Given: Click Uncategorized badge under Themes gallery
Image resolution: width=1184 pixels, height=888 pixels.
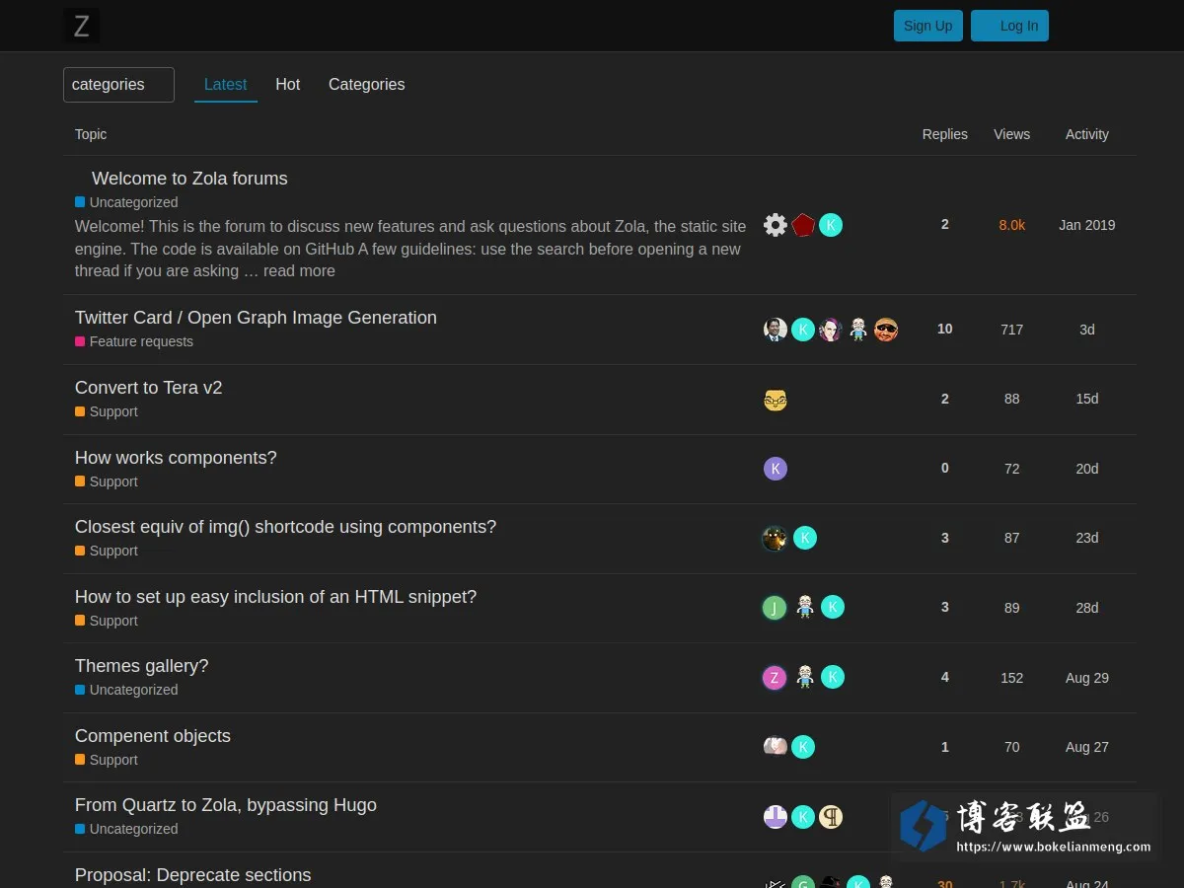Looking at the screenshot, I should pos(126,690).
